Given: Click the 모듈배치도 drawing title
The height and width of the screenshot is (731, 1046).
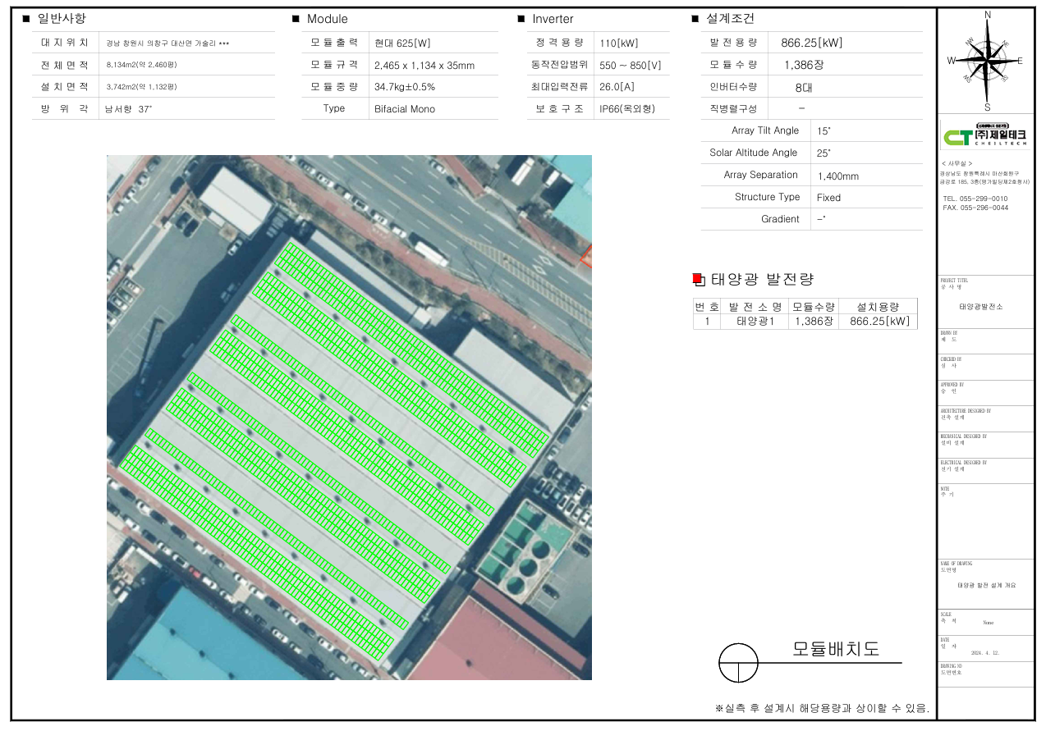Looking at the screenshot, I should tap(835, 649).
